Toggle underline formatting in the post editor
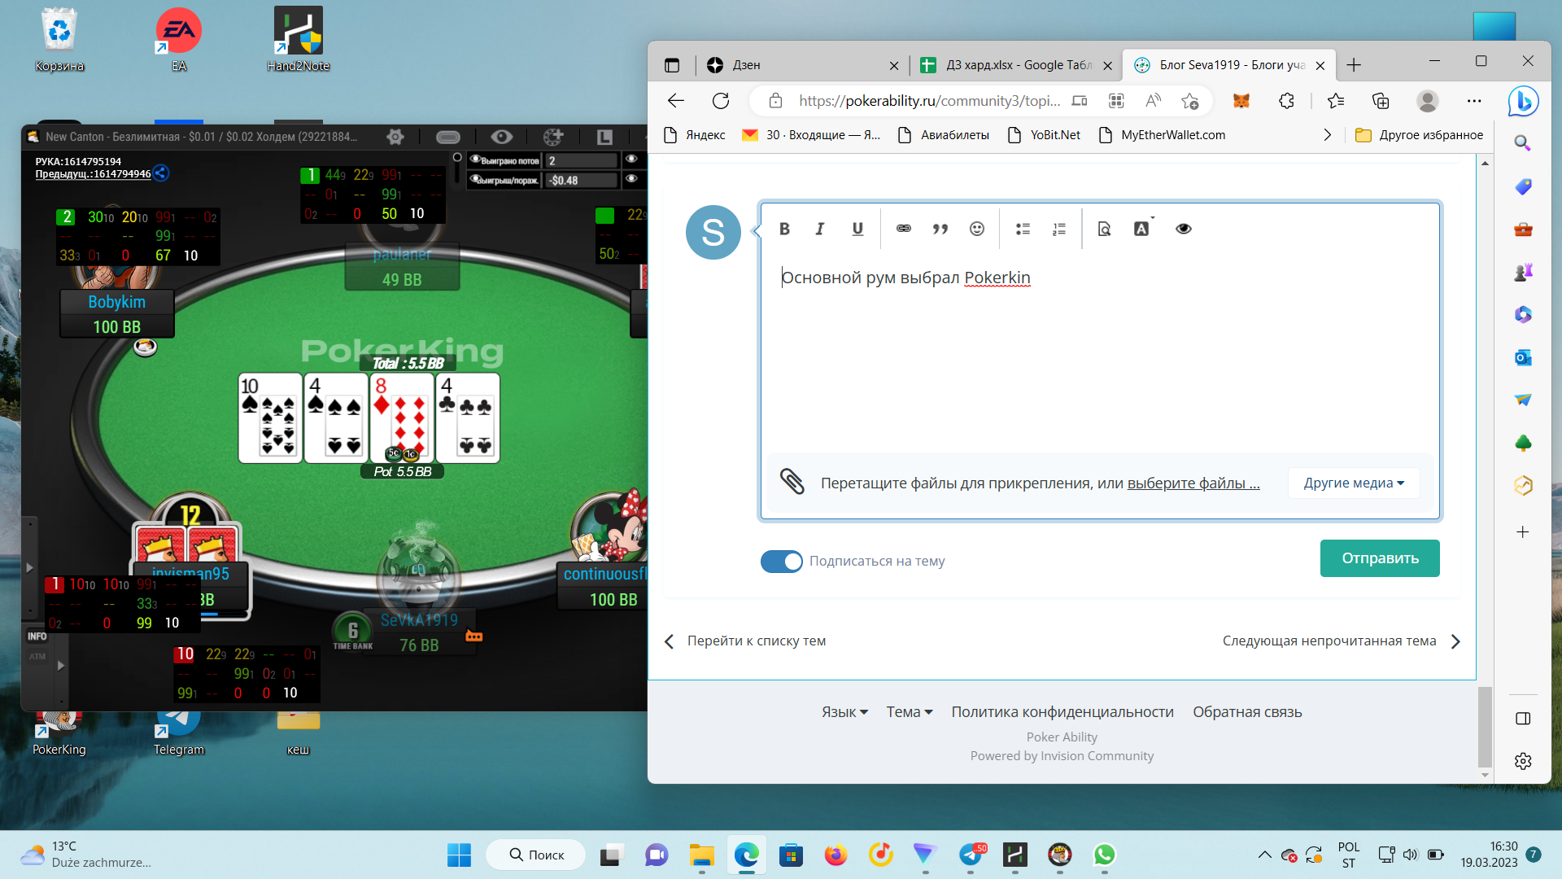The height and width of the screenshot is (879, 1562). [x=857, y=229]
